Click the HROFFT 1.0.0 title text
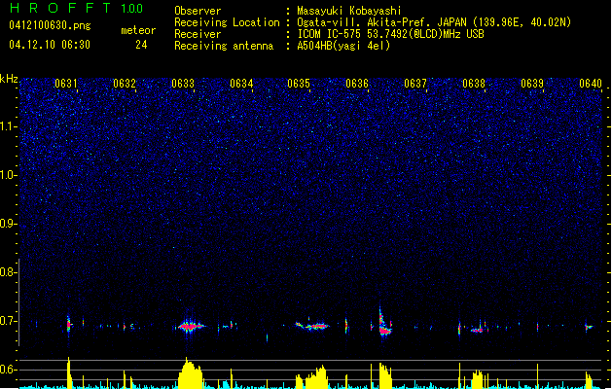612x389 pixels. click(76, 8)
